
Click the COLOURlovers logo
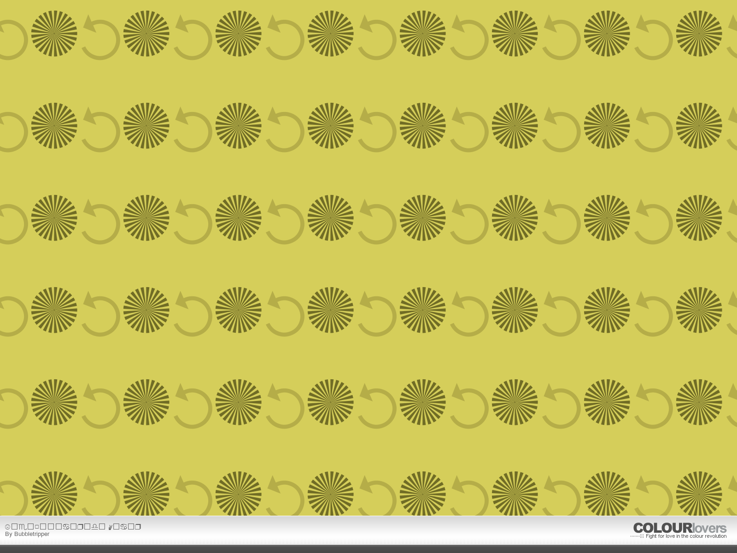coord(679,528)
